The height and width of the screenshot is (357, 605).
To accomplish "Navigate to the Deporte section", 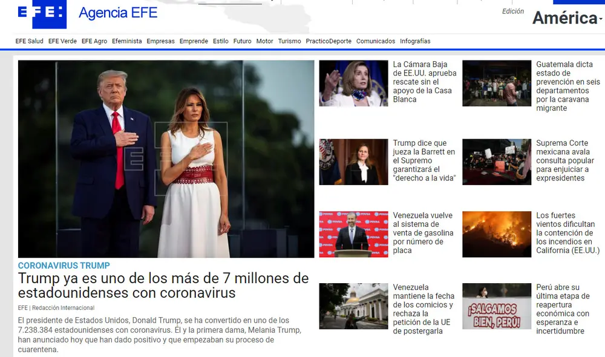I will (340, 41).
